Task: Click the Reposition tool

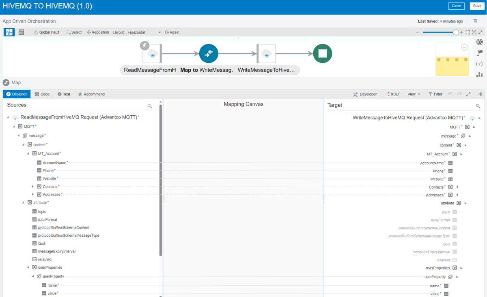Action: (98, 32)
